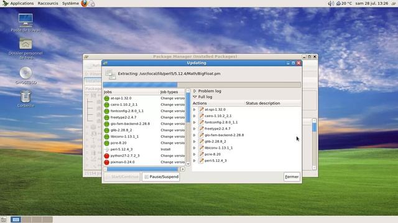Open the Raccourcis menu
This screenshot has width=398, height=223.
(48, 3)
